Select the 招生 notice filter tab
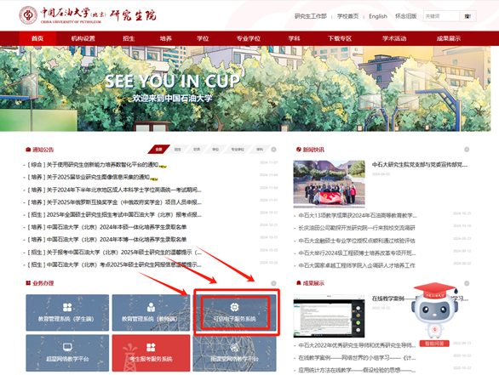This screenshot has width=499, height=375. tap(178, 150)
